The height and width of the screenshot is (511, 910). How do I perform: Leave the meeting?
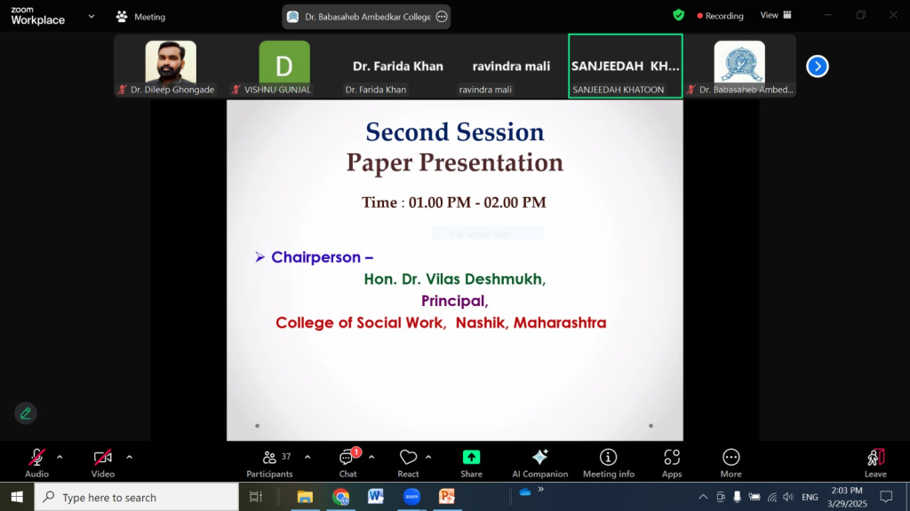click(875, 462)
